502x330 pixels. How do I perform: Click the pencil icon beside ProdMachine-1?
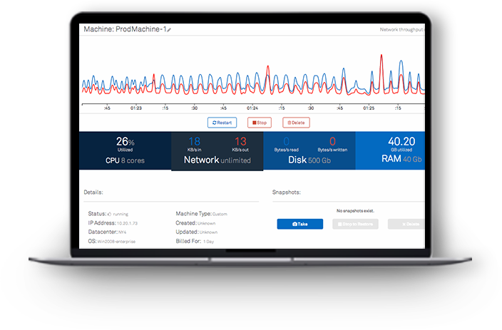click(169, 30)
